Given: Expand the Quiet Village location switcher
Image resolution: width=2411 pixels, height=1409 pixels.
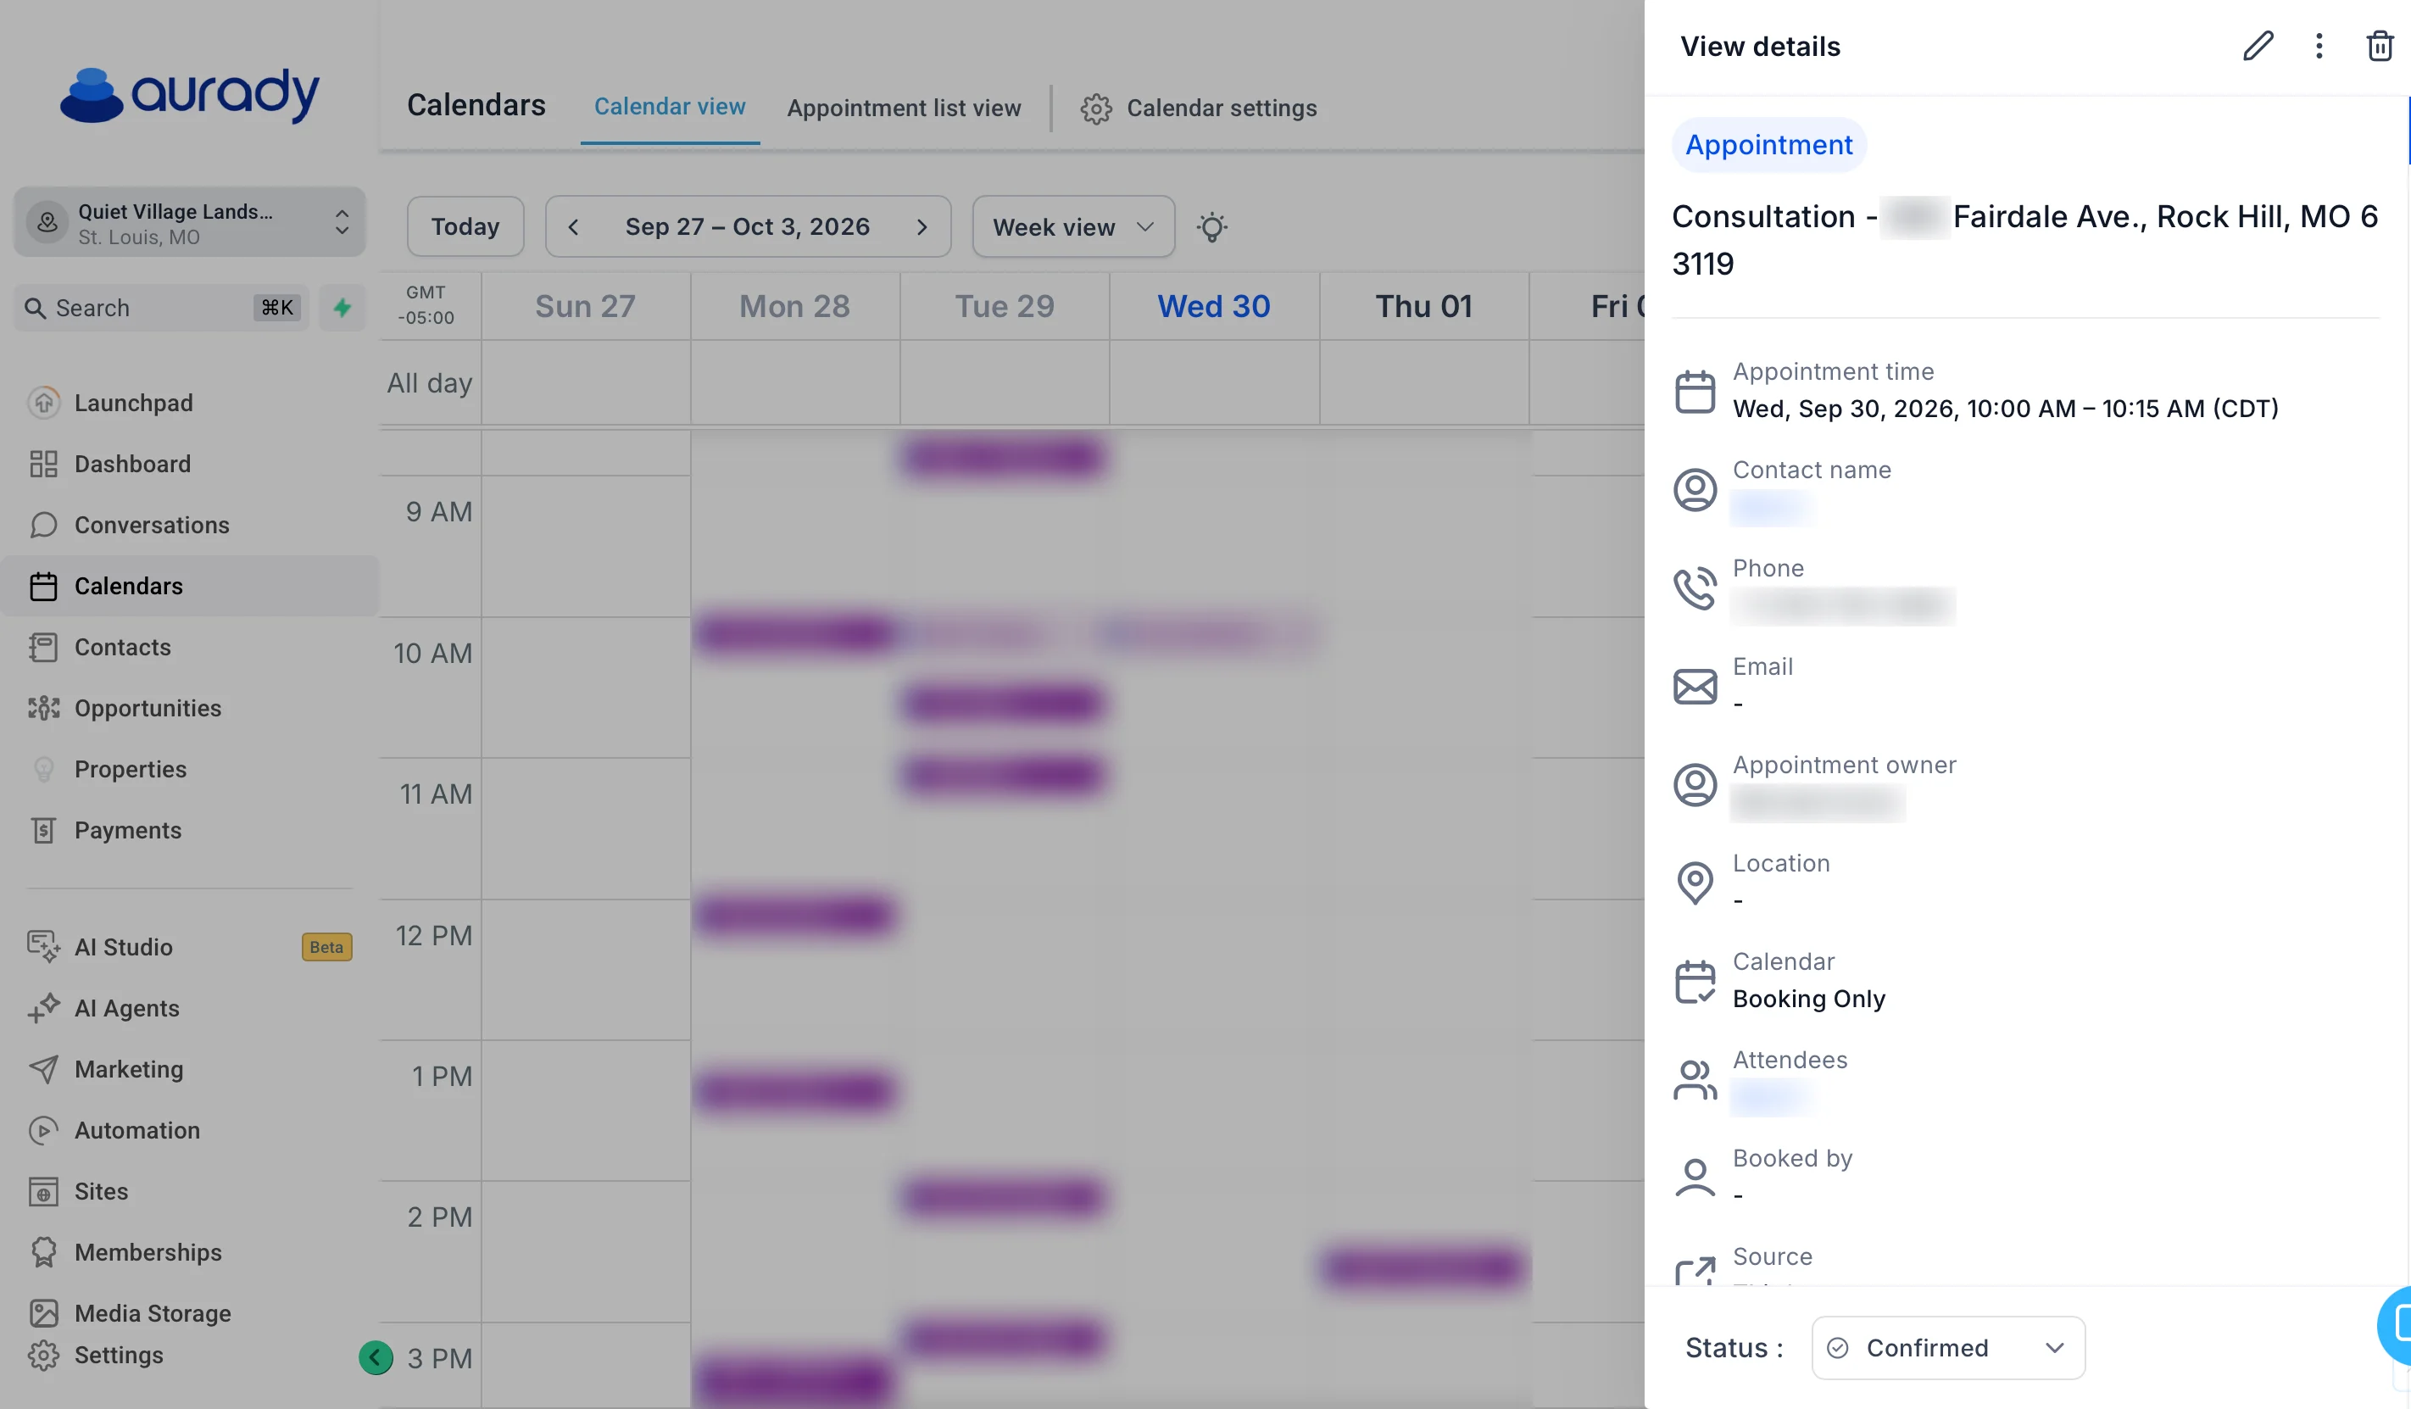Looking at the screenshot, I should (189, 222).
